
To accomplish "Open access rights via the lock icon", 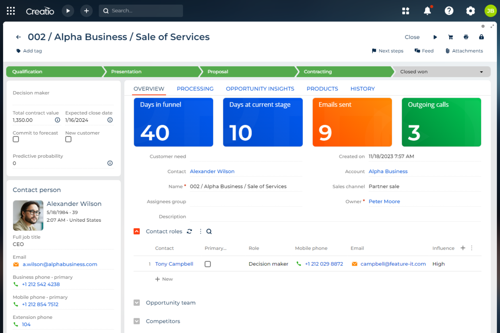I will [x=481, y=37].
